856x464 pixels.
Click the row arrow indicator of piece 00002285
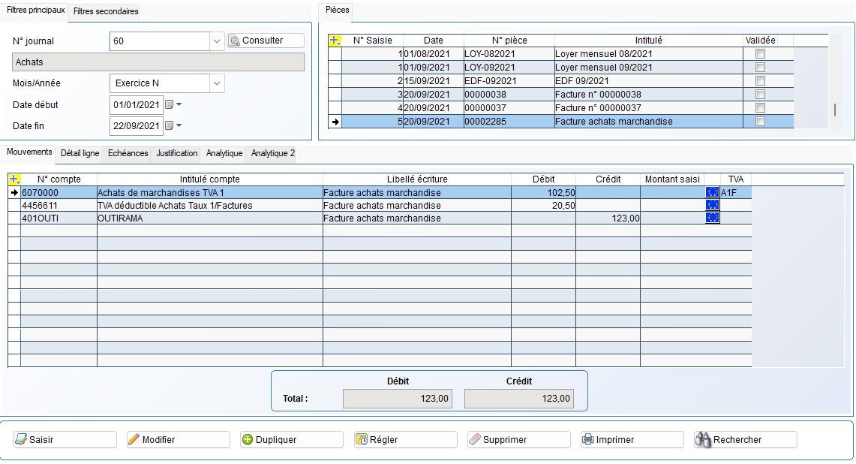pos(335,122)
